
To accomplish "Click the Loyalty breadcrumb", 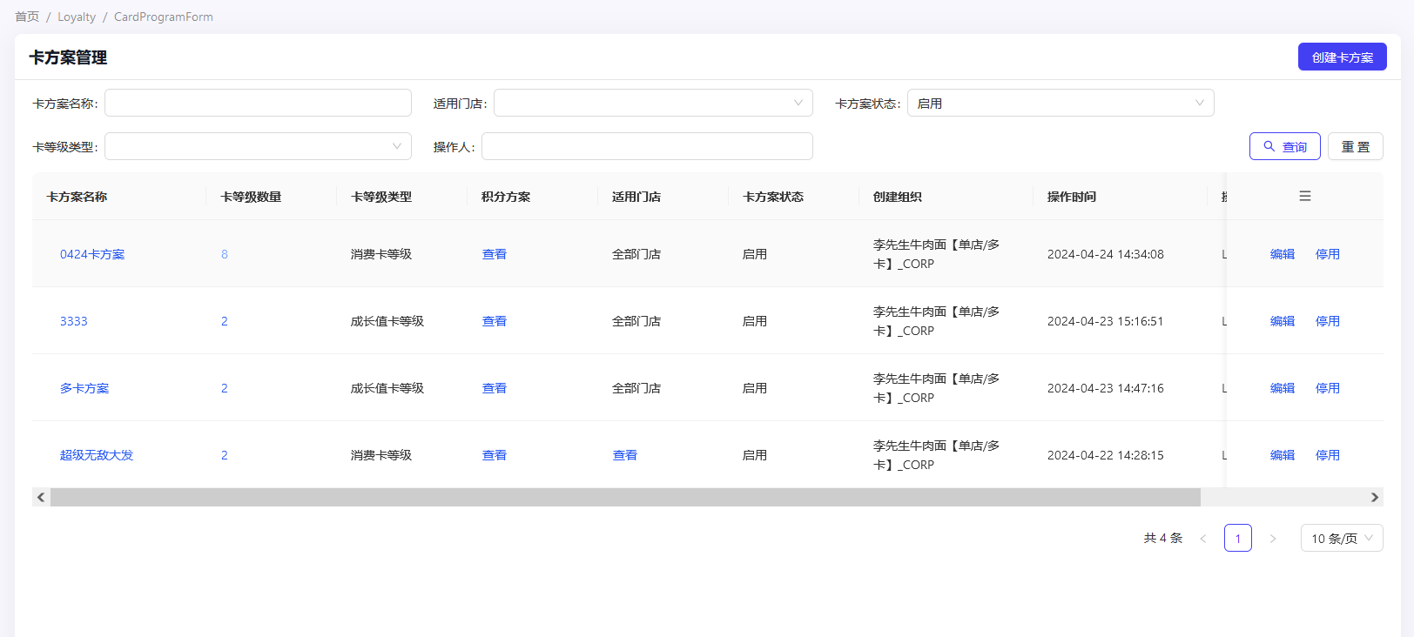I will pyautogui.click(x=77, y=17).
